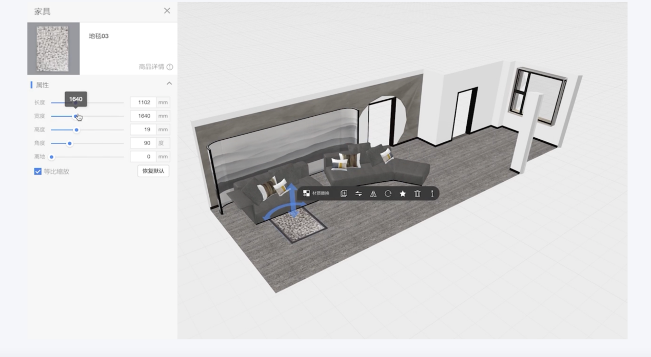
Task: Delete the rug using the trash icon
Action: (417, 194)
